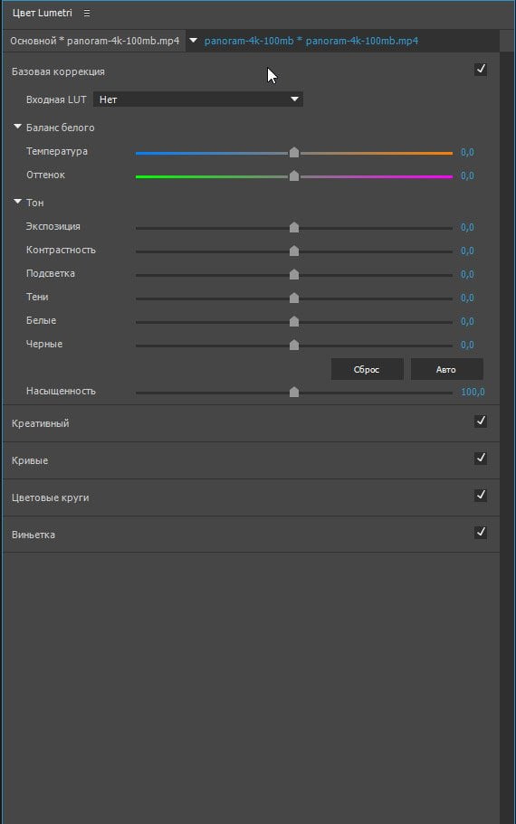Toggle the Креативный section checkbox
The image size is (516, 824).
[x=480, y=421]
